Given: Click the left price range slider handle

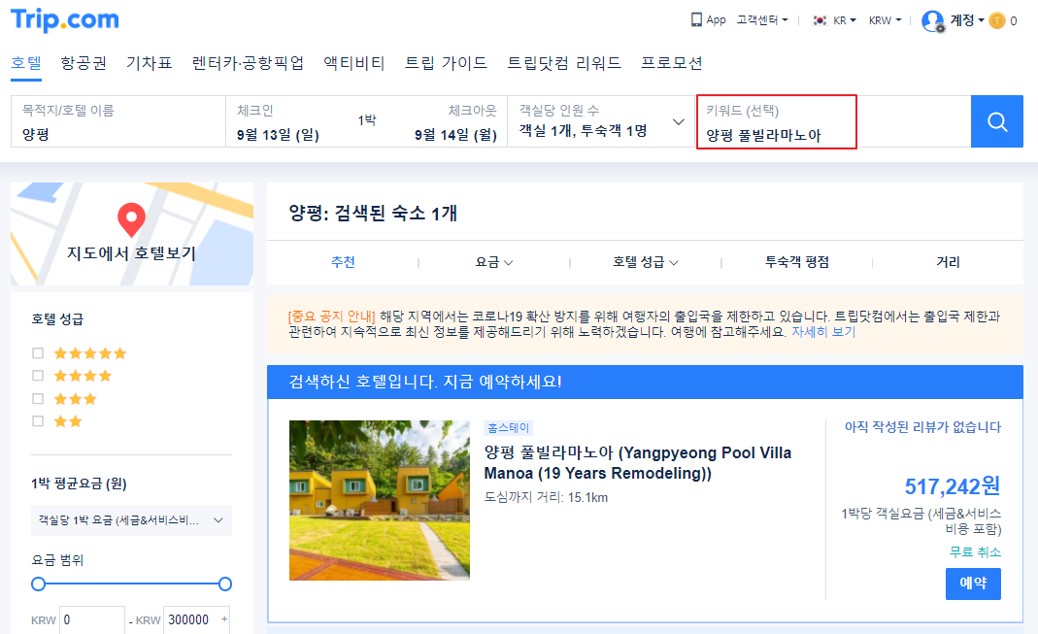Looking at the screenshot, I should (x=39, y=584).
